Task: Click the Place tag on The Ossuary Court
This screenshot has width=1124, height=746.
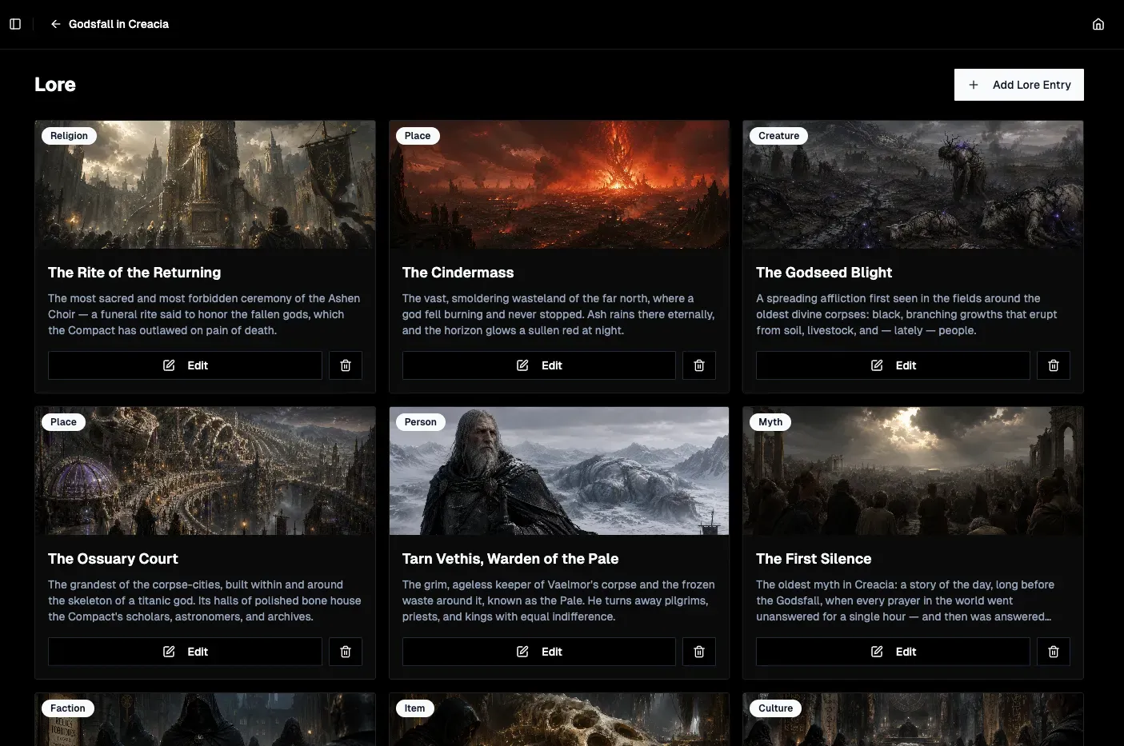Action: point(63,422)
